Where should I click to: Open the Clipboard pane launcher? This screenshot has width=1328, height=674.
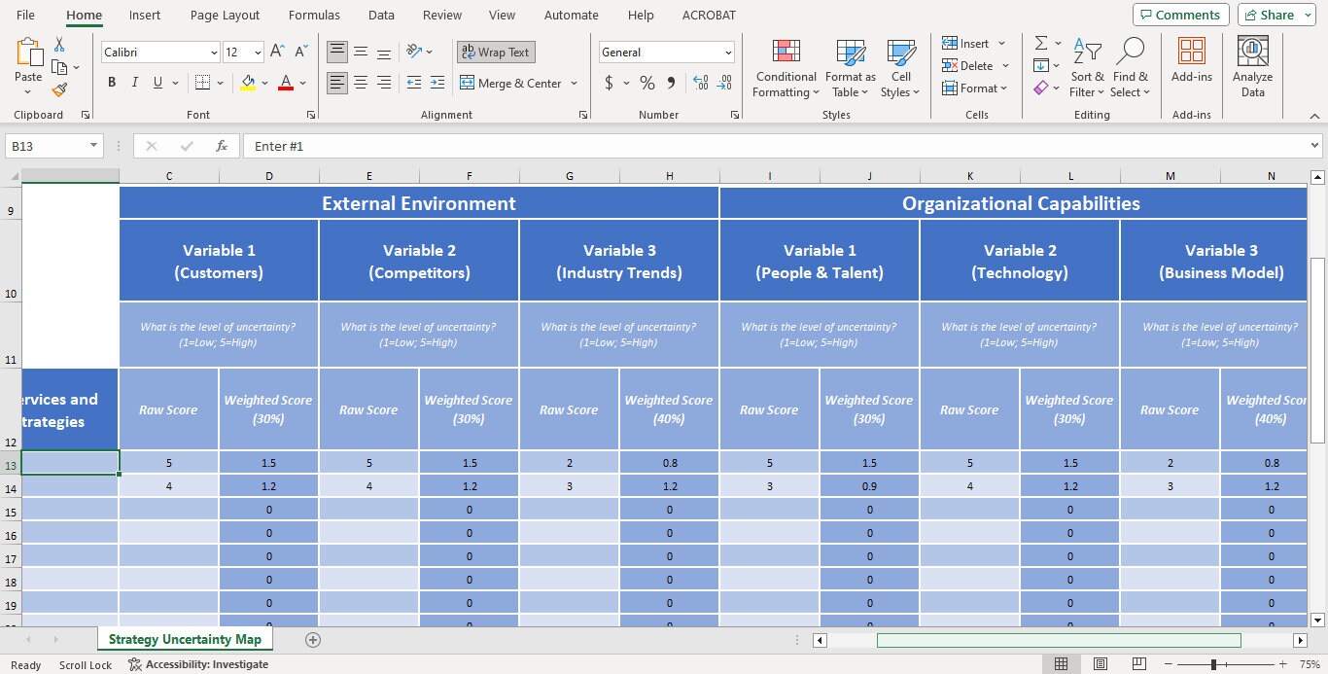click(x=86, y=115)
